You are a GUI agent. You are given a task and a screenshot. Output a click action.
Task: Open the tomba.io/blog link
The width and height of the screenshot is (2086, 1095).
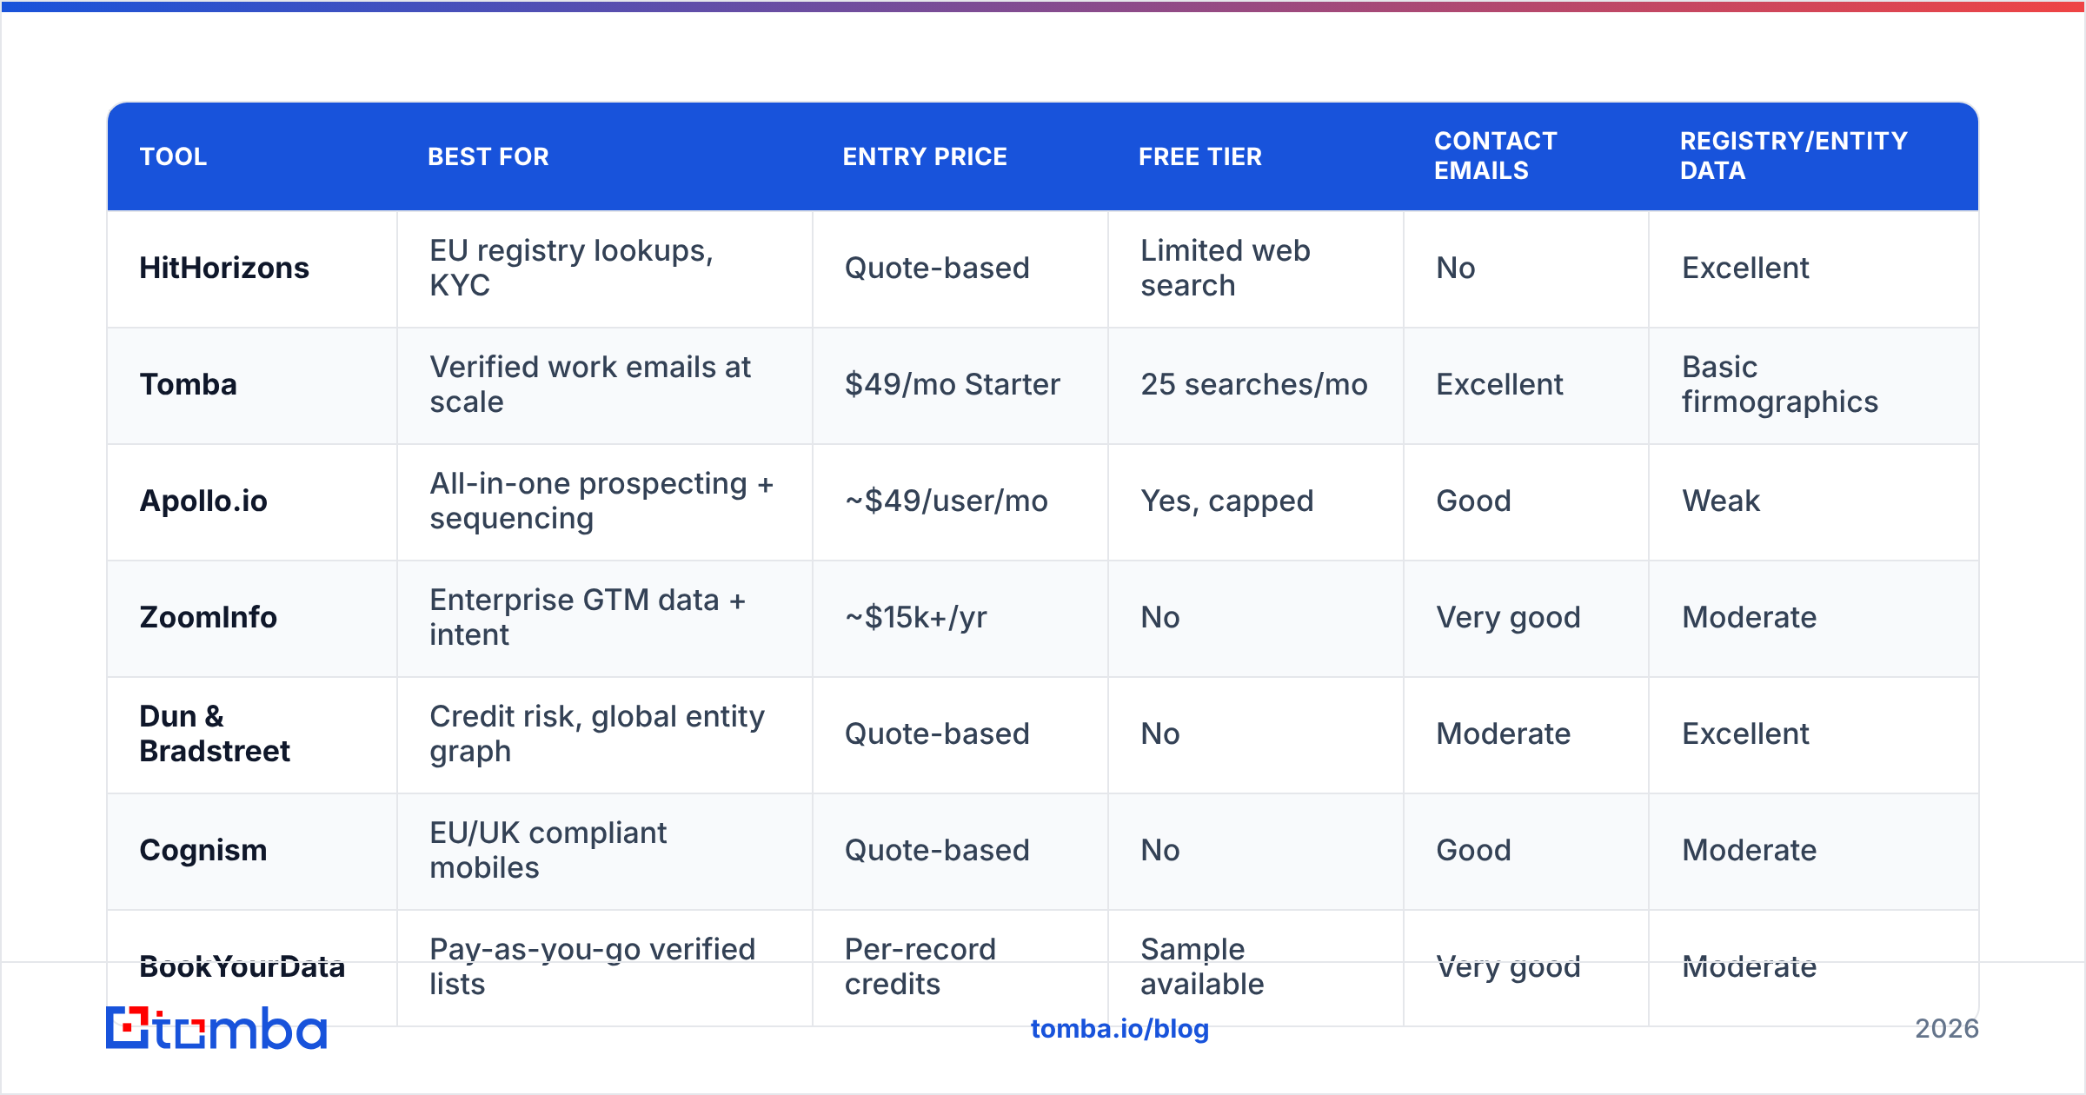[x=1119, y=1029]
